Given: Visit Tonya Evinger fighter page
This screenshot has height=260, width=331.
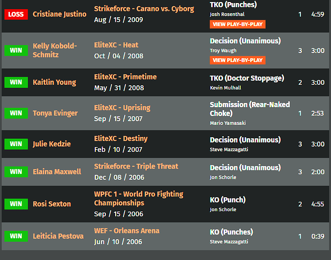Looking at the screenshot, I should 55,113.
